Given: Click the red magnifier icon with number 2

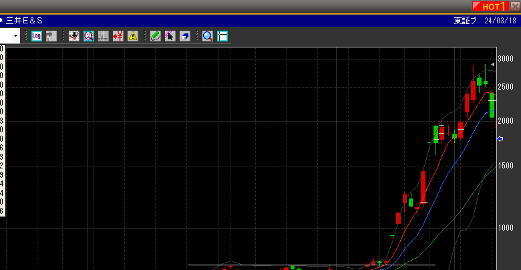Looking at the screenshot, I should [x=89, y=35].
